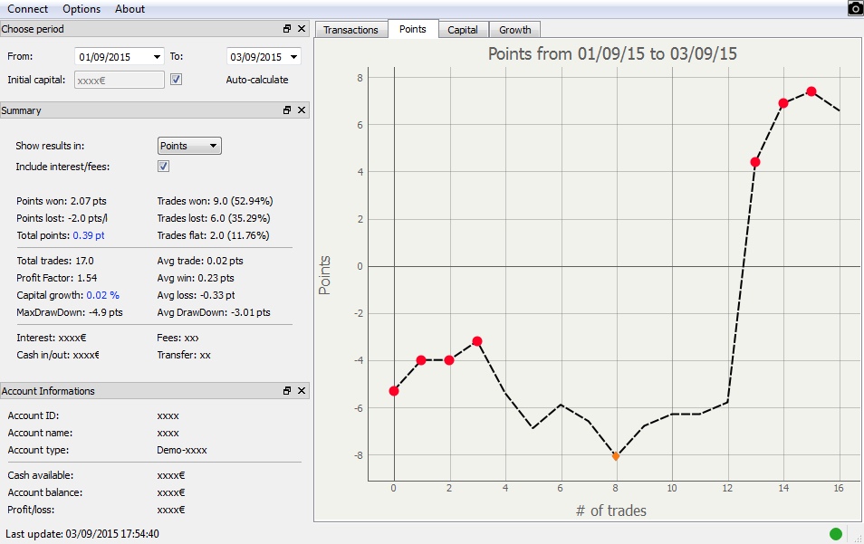Close the Summary panel
This screenshot has width=864, height=544.
(302, 110)
